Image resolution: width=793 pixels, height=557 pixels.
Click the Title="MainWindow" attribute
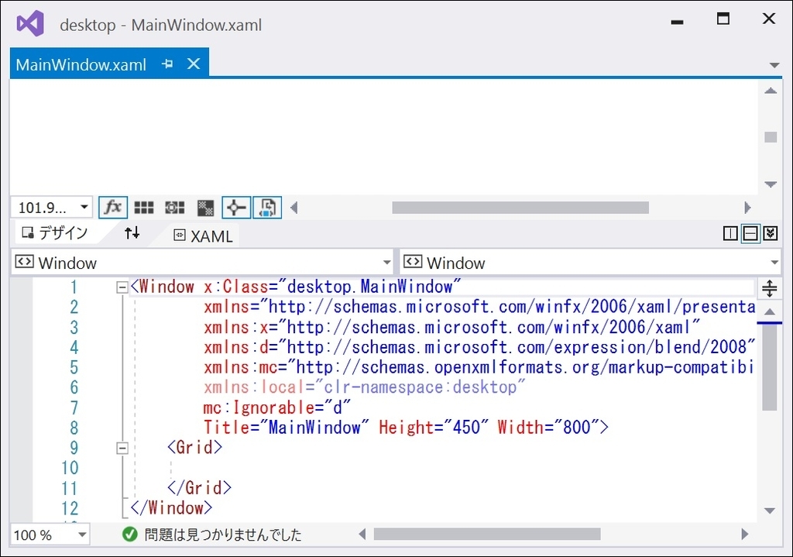(x=287, y=428)
